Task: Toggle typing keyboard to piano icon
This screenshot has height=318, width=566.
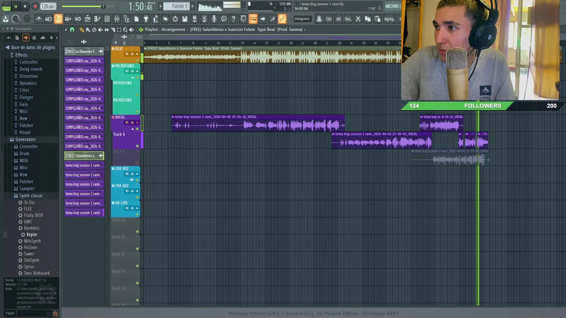Action: pos(253,19)
